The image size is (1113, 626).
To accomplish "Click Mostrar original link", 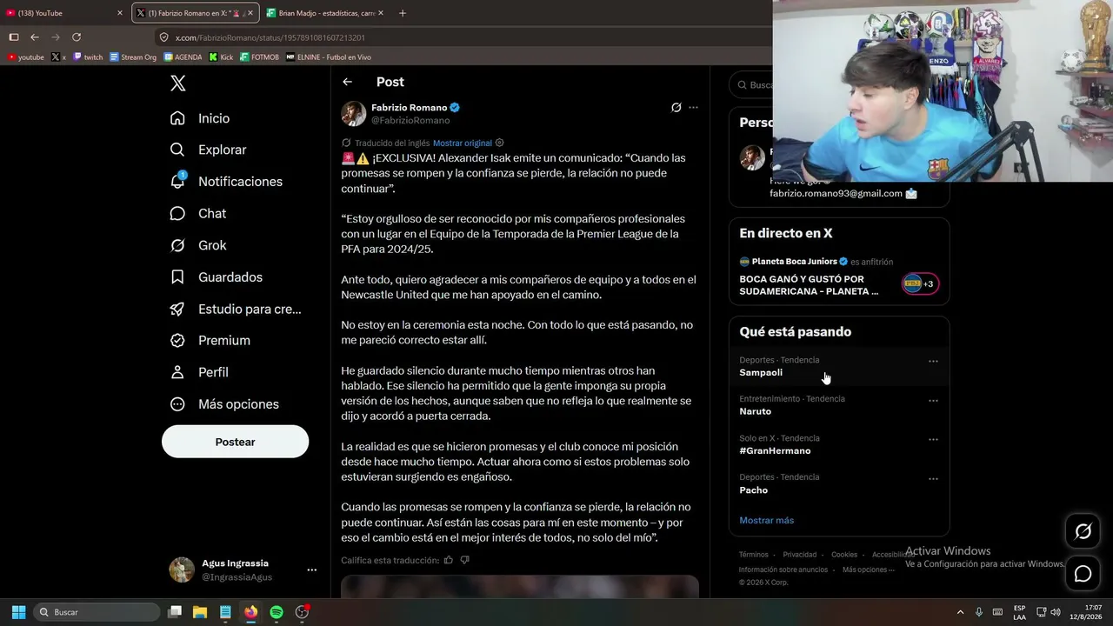I will point(463,143).
